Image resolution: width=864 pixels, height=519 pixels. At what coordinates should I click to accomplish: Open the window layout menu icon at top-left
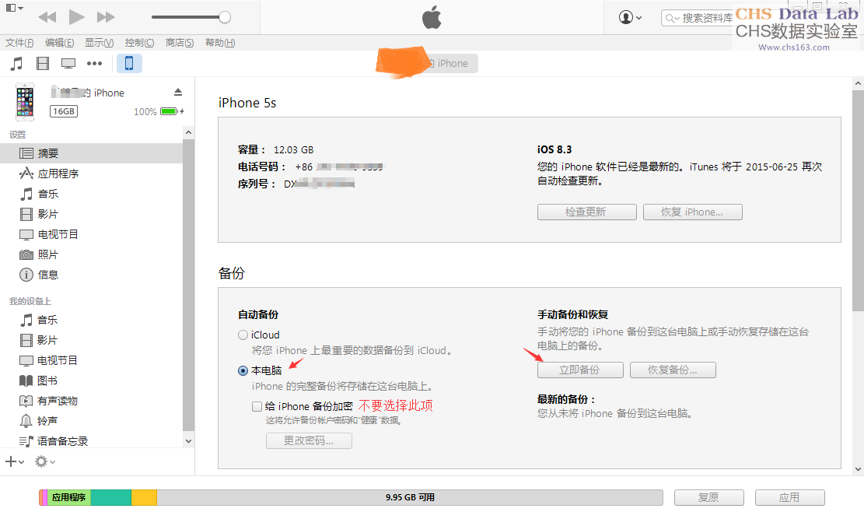point(14,8)
